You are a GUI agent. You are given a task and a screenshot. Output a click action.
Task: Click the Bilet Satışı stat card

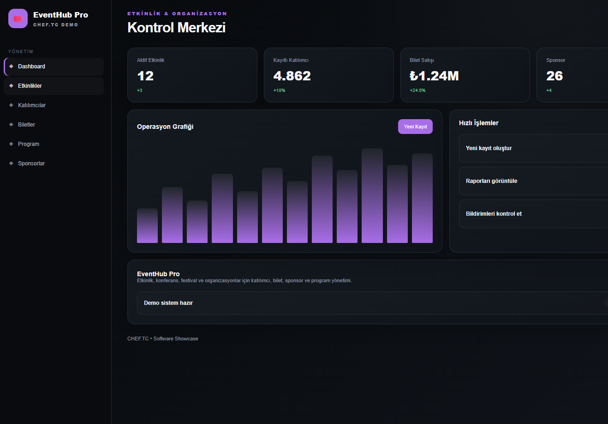click(x=465, y=75)
